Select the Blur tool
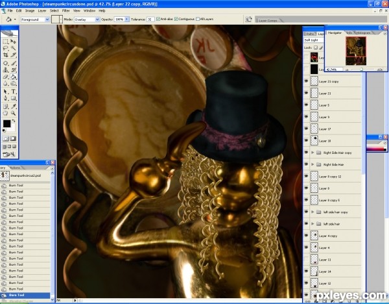Screen dimensions: 389x304 point(5,84)
